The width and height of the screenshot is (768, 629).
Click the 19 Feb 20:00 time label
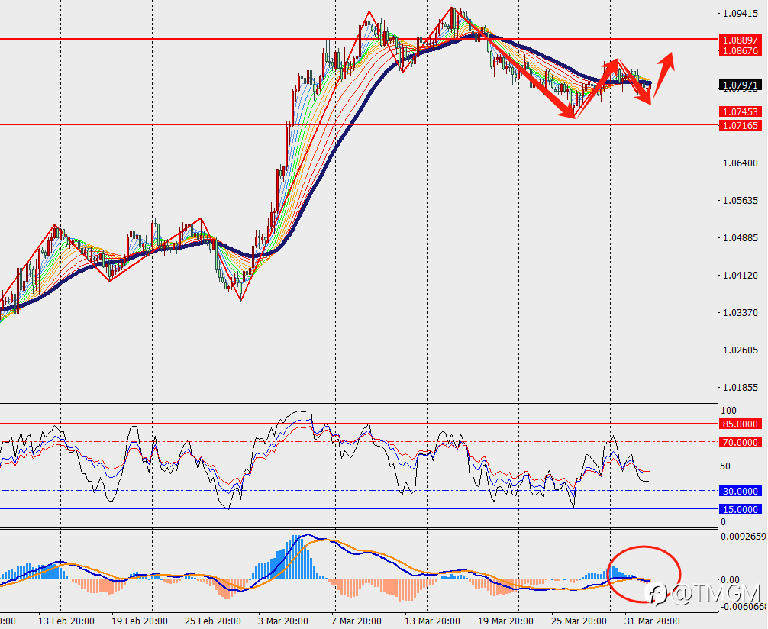(140, 621)
